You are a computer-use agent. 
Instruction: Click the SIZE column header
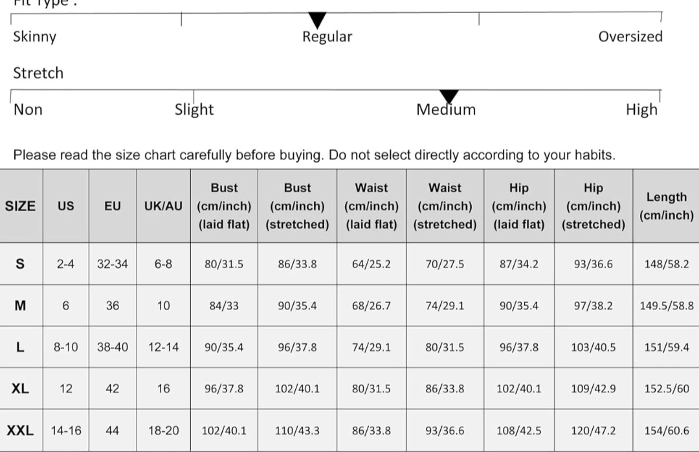click(x=21, y=206)
